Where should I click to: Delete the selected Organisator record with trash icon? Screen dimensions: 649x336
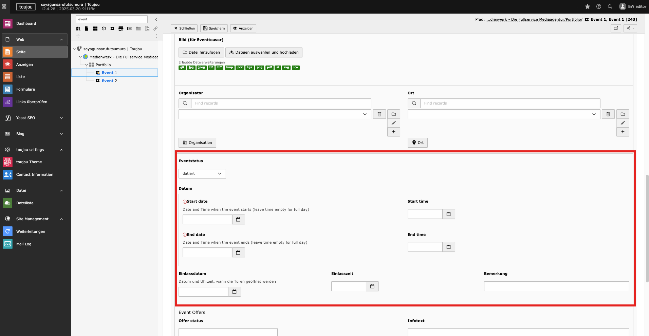(379, 114)
